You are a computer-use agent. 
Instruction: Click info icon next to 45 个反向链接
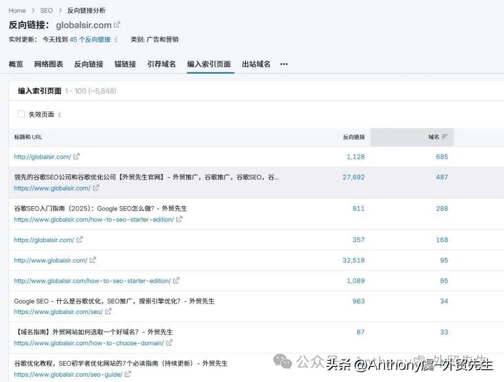(115, 40)
